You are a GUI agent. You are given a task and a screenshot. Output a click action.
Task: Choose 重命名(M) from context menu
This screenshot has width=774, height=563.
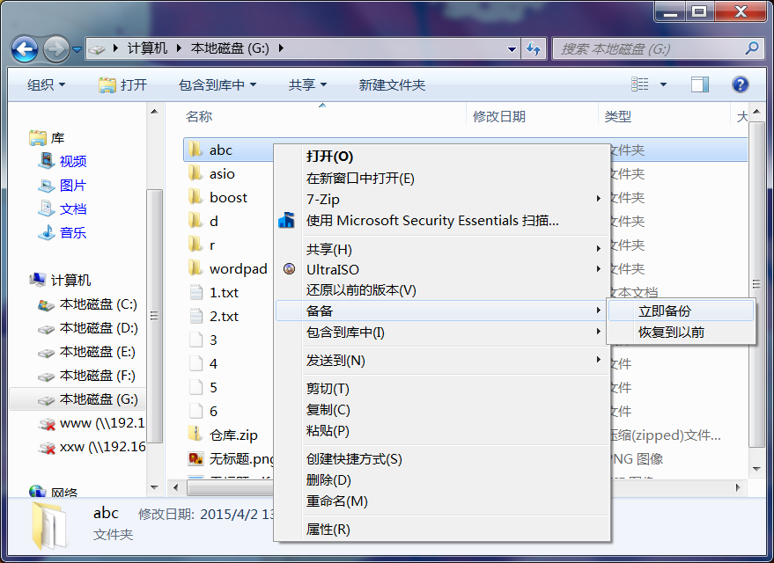point(336,501)
